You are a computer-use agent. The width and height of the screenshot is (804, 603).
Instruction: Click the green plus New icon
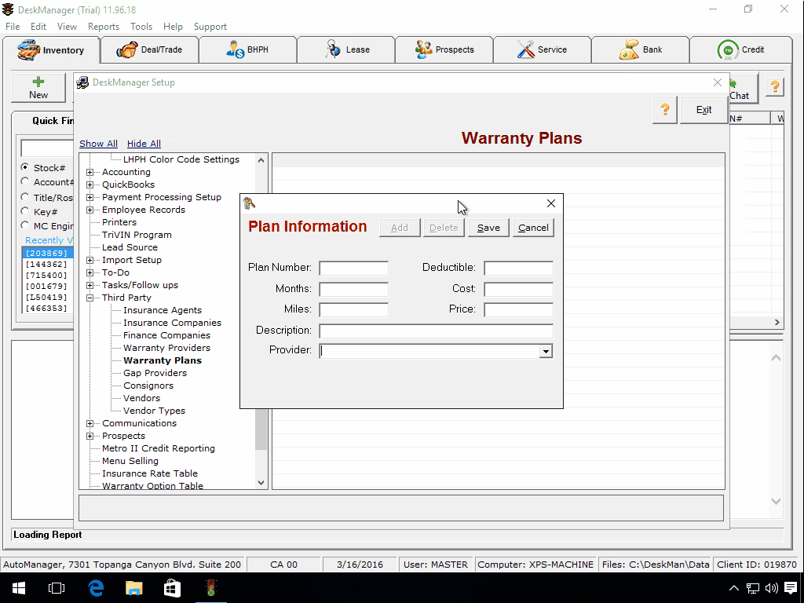38,82
